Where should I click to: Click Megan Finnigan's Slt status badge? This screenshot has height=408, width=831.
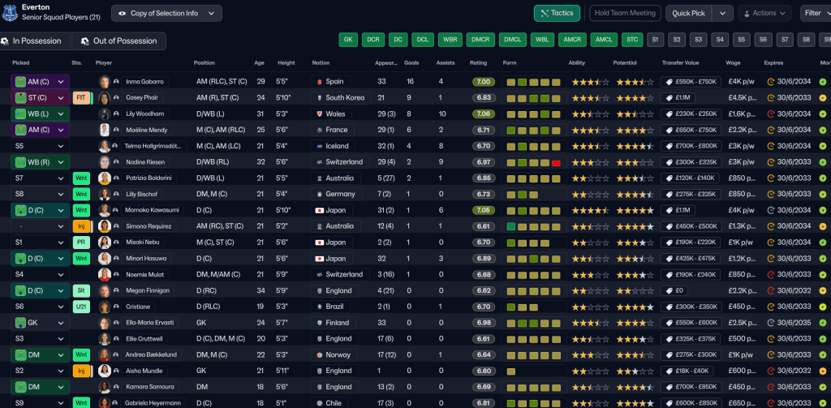(x=81, y=290)
